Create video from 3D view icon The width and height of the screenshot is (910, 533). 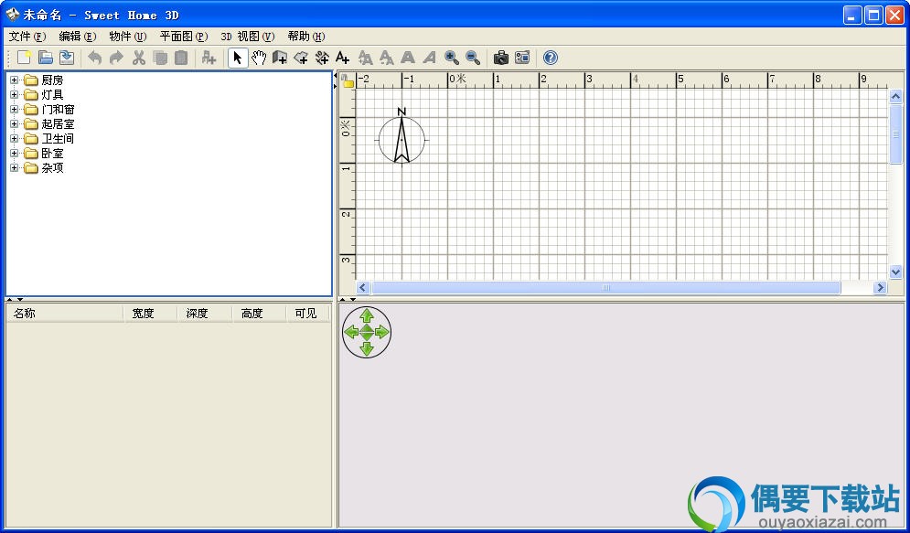tap(522, 58)
